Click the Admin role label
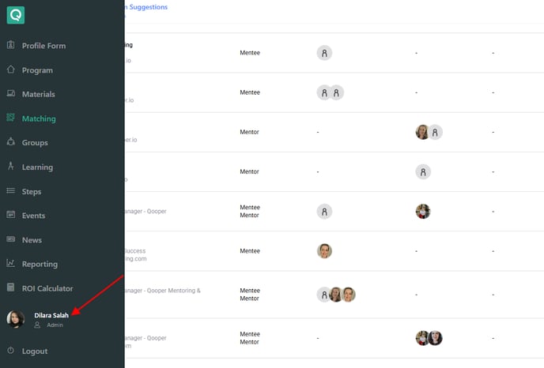Screen dimensions: 544x368 tap(55, 325)
